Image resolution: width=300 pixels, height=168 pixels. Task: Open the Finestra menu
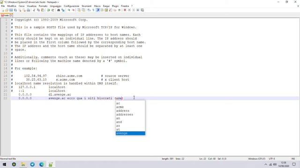125,6
